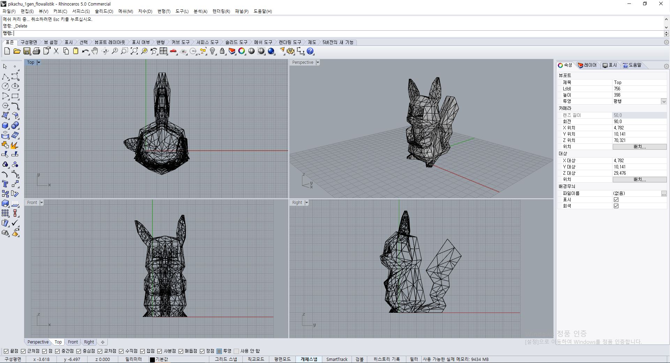Click the X 위치 value 4,782 field
This screenshot has width=670, height=363.
coord(640,128)
